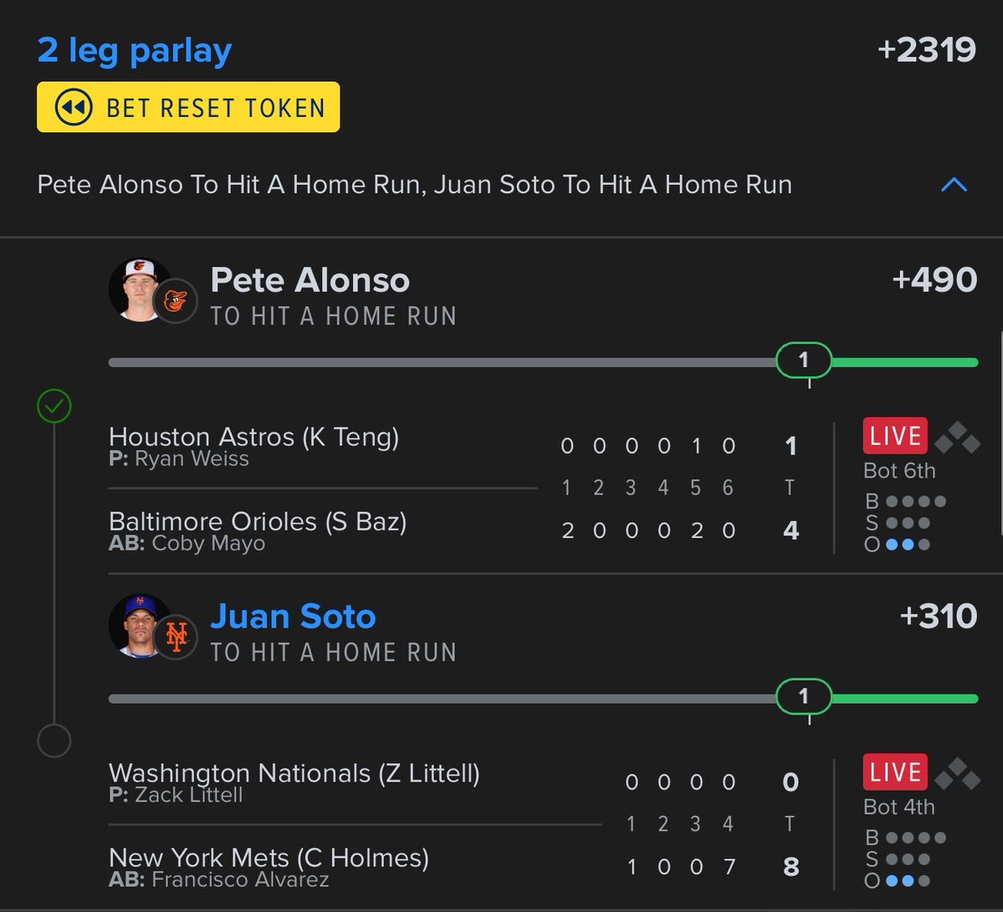Tap the LIVE badge for Astros-Orioles game
This screenshot has height=912, width=1003.
[x=895, y=436]
